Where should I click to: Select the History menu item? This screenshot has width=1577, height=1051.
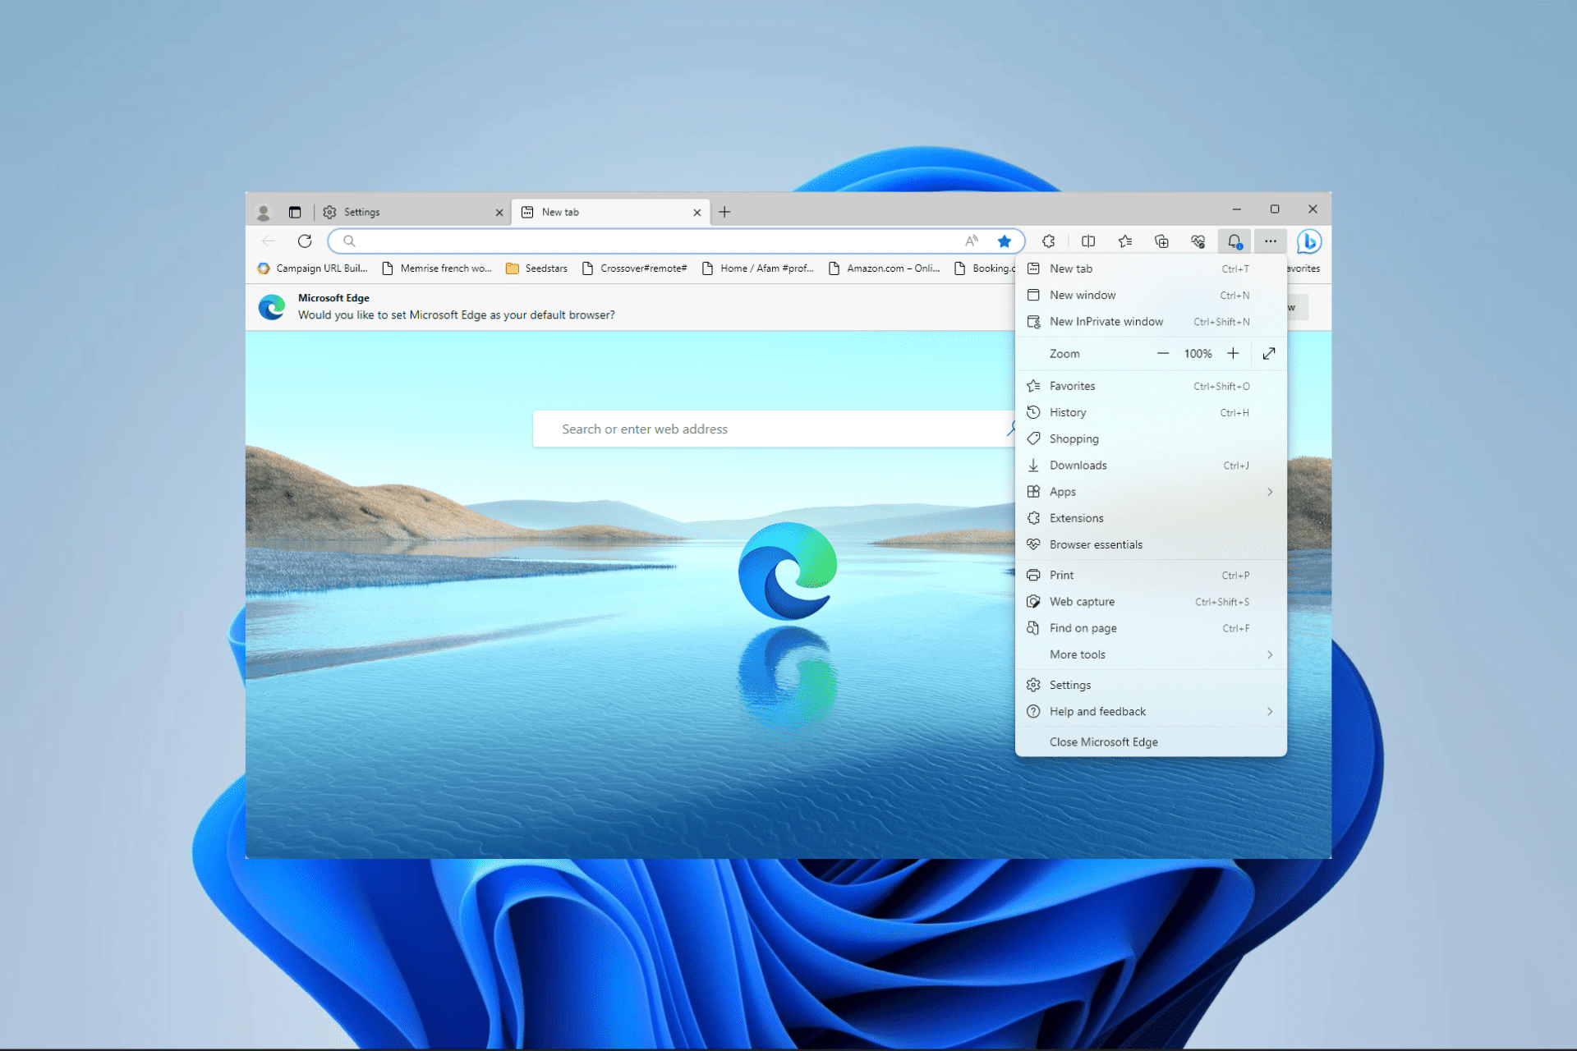(1068, 411)
